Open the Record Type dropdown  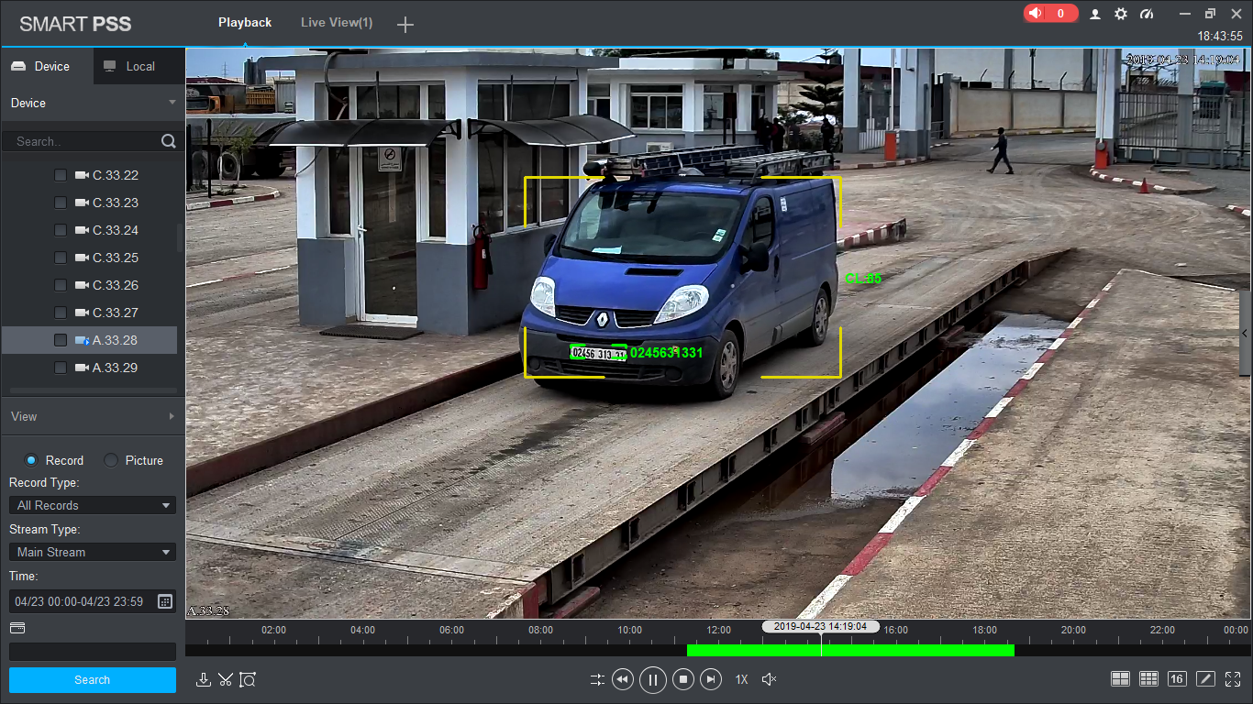[x=92, y=505]
